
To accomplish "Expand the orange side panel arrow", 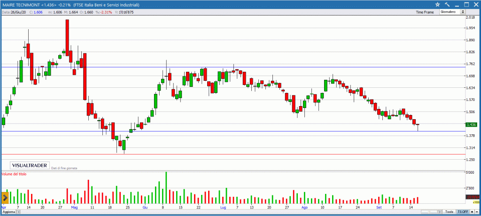I will pyautogui.click(x=5, y=198).
